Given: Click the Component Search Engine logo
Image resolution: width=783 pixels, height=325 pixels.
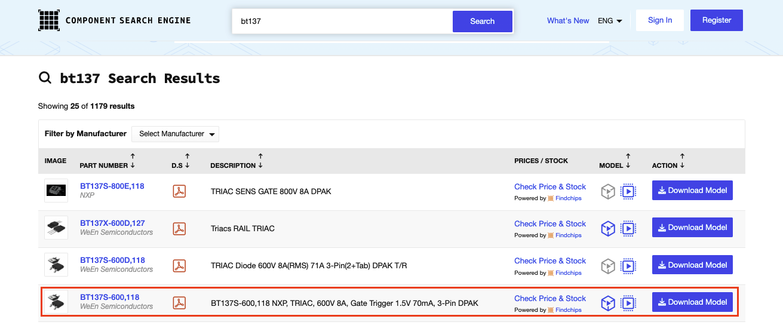Looking at the screenshot, I should tap(114, 20).
